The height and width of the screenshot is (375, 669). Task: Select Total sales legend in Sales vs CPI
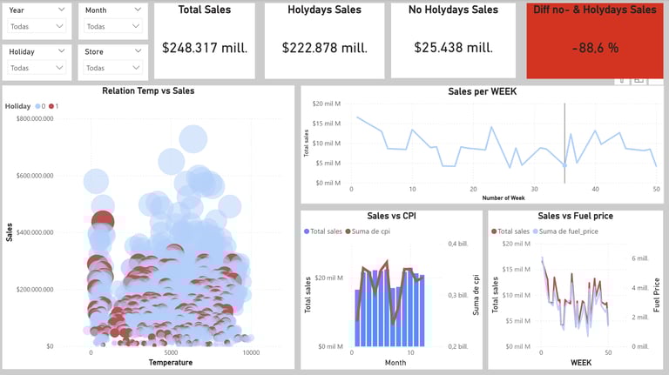coord(323,231)
